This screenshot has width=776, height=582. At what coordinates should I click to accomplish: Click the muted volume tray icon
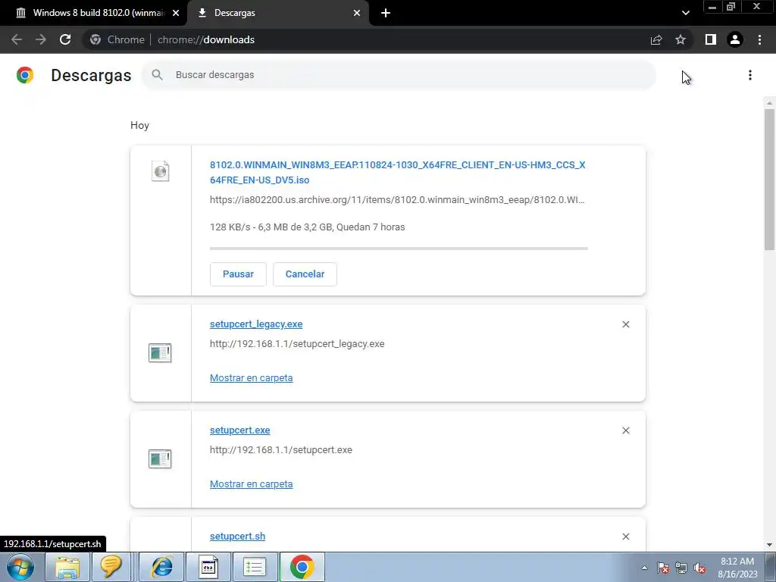pos(699,568)
